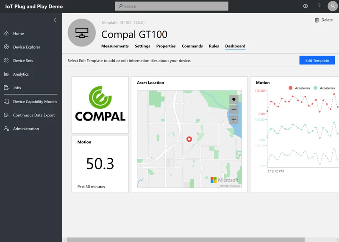Select the Dashboard tab
The height and width of the screenshot is (242, 339).
click(x=235, y=46)
